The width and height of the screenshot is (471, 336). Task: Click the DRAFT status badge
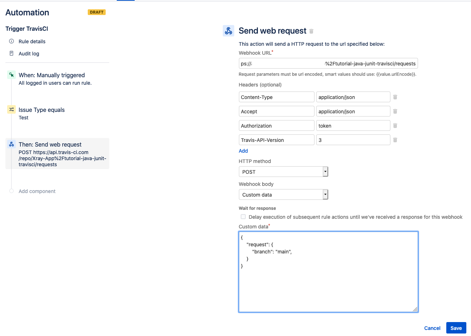pyautogui.click(x=97, y=12)
